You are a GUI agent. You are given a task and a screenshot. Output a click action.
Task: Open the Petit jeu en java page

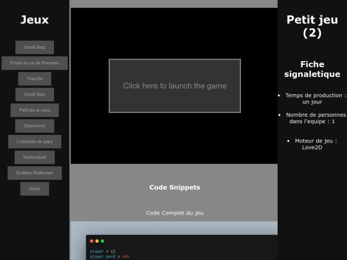[35, 110]
